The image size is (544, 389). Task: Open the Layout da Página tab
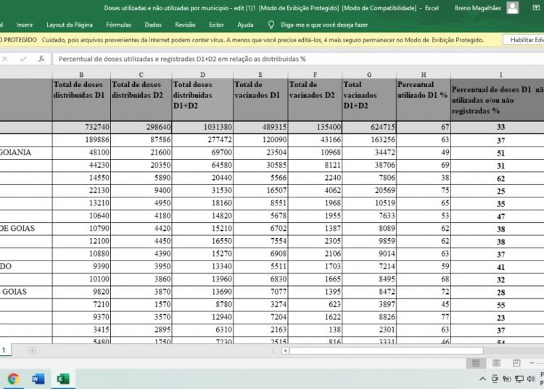click(70, 25)
